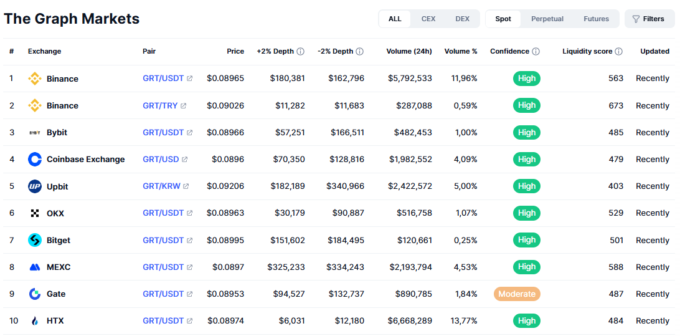680x336 pixels.
Task: Show info for the Liquidity score column
Action: tap(618, 51)
